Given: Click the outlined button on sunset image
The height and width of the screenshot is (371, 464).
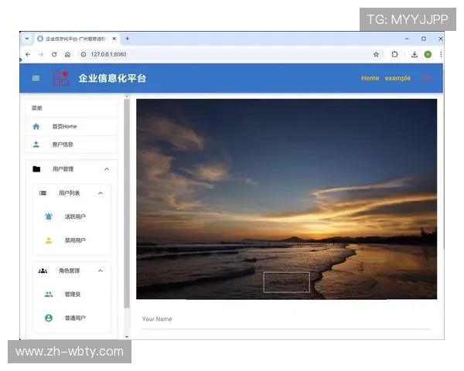Looking at the screenshot, I should [x=286, y=282].
